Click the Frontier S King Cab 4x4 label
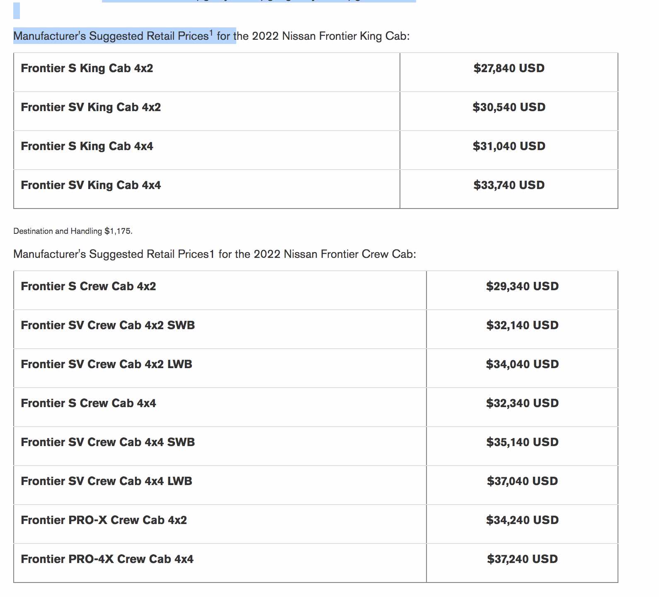Image resolution: width=659 pixels, height=597 pixels. pyautogui.click(x=87, y=146)
